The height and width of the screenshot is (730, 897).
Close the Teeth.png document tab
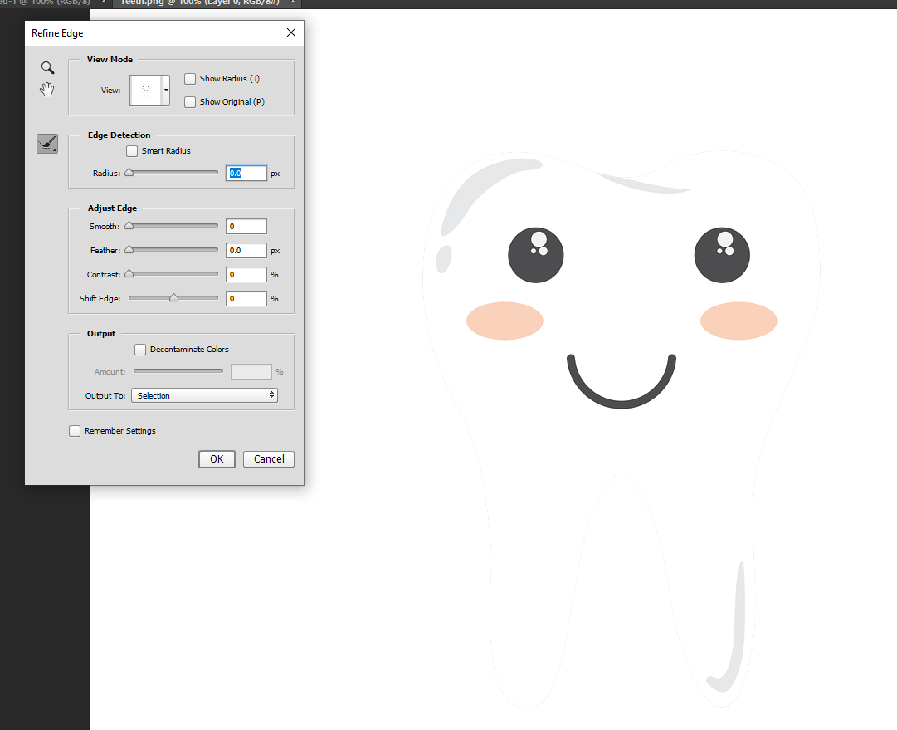point(293,2)
